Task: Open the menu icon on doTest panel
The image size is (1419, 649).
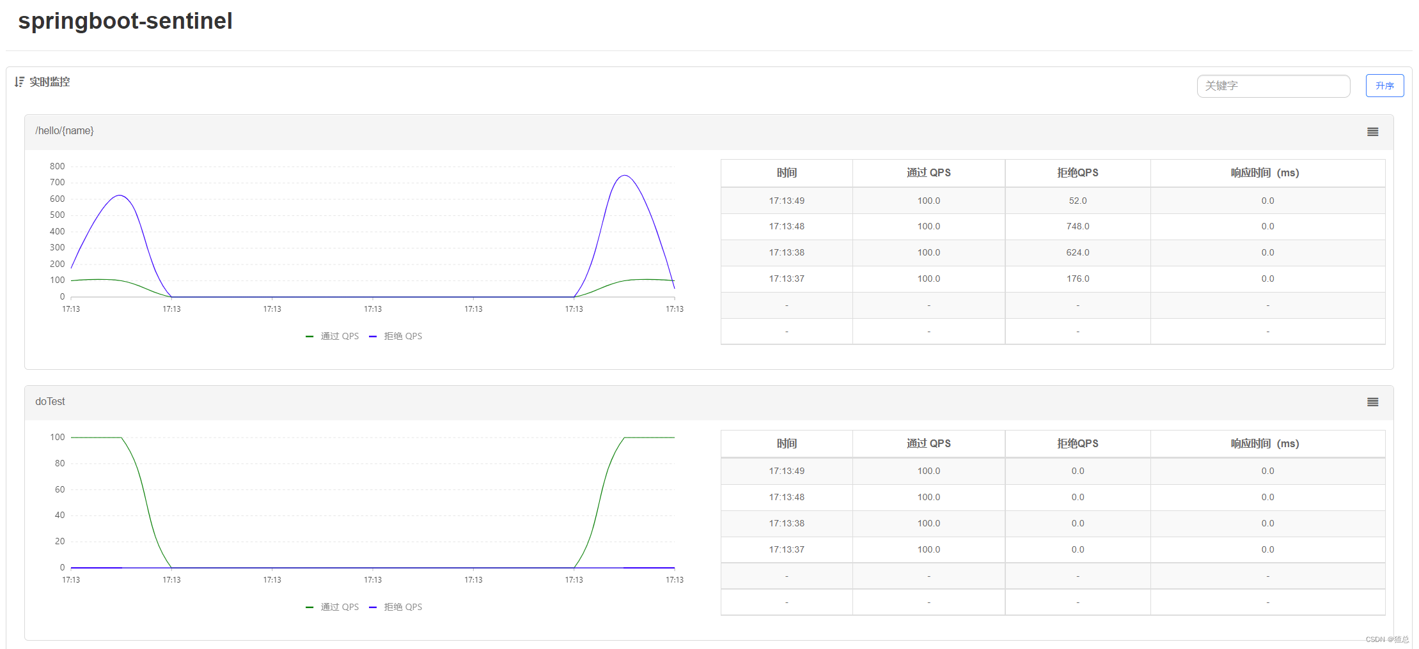Action: (x=1372, y=402)
